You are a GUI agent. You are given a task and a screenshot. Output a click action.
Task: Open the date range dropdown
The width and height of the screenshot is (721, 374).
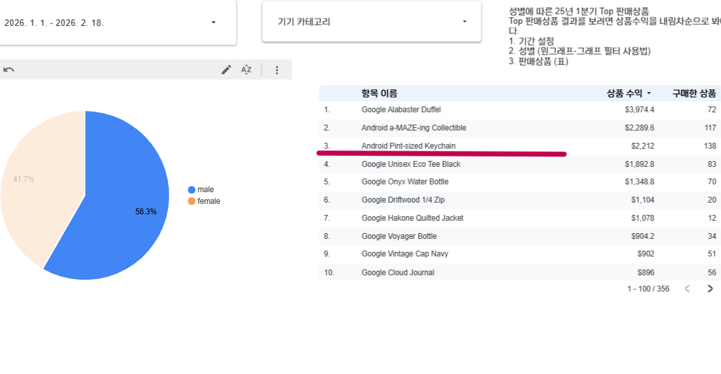coord(117,23)
